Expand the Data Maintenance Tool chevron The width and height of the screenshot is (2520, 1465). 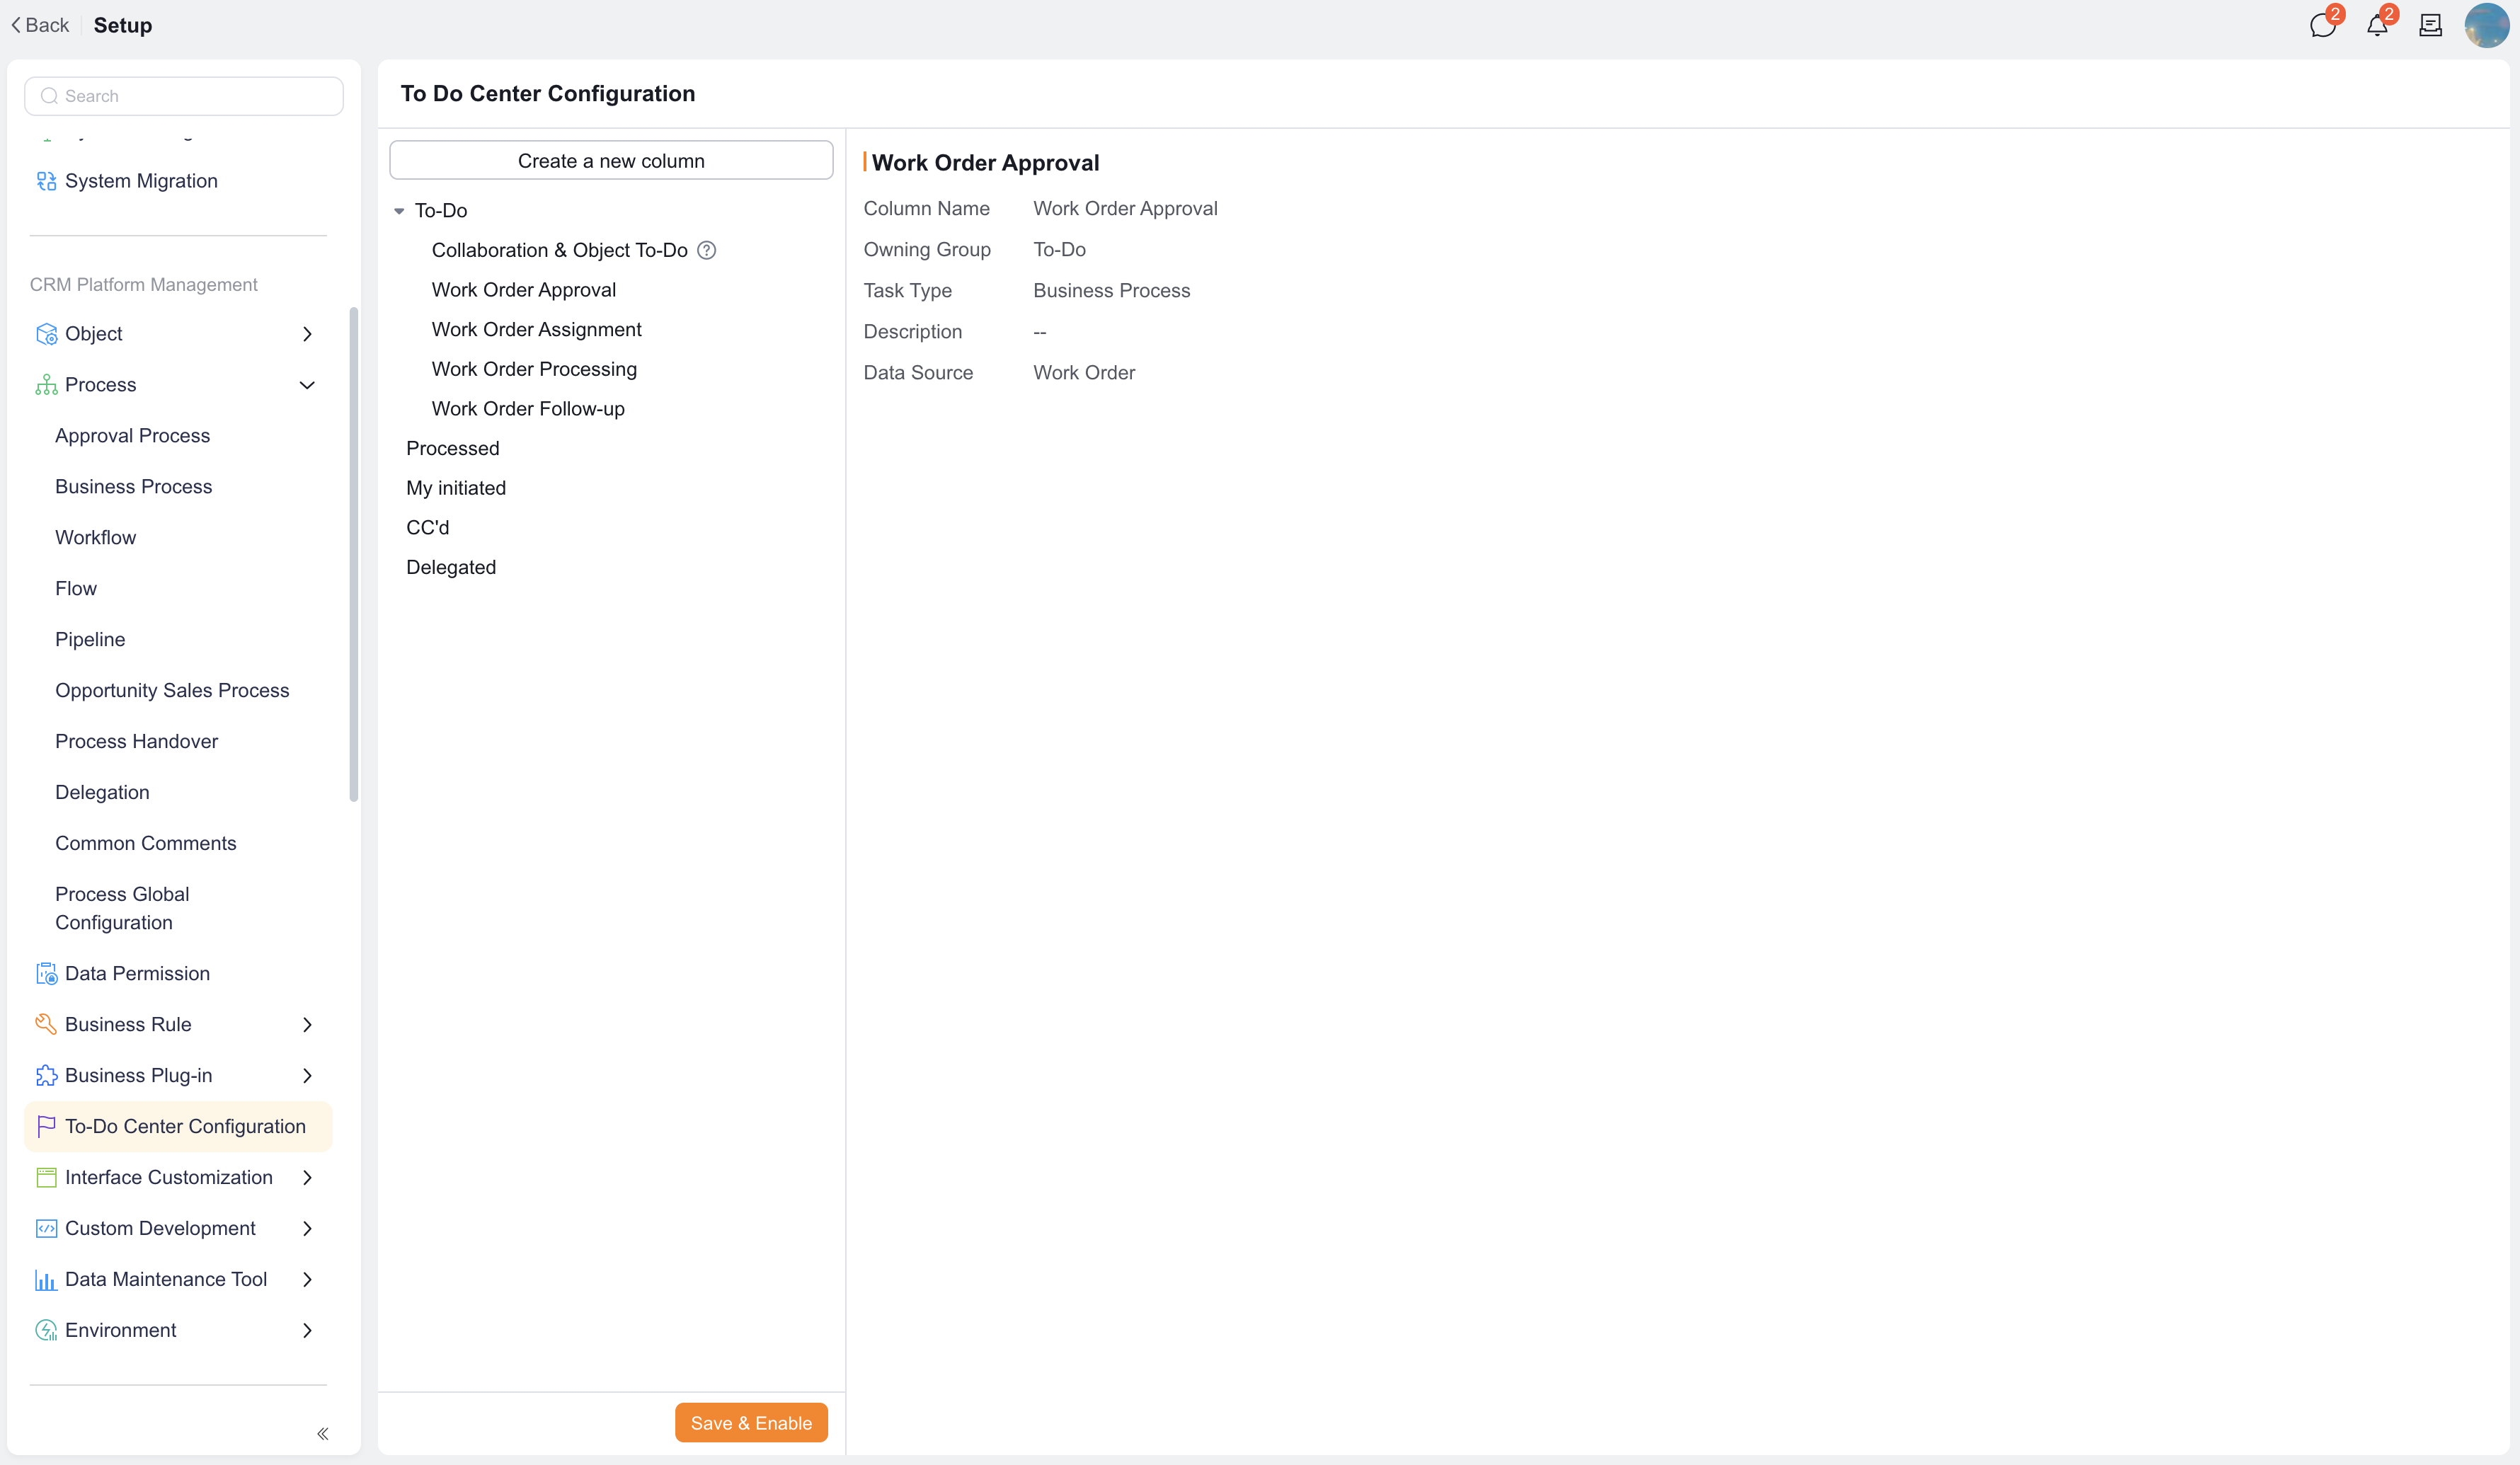307,1280
